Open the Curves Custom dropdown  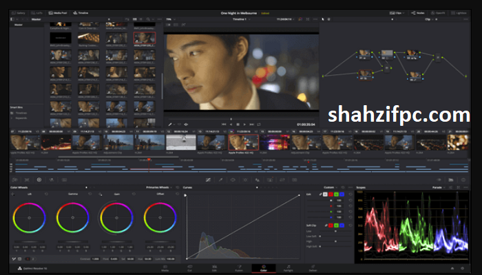point(331,187)
